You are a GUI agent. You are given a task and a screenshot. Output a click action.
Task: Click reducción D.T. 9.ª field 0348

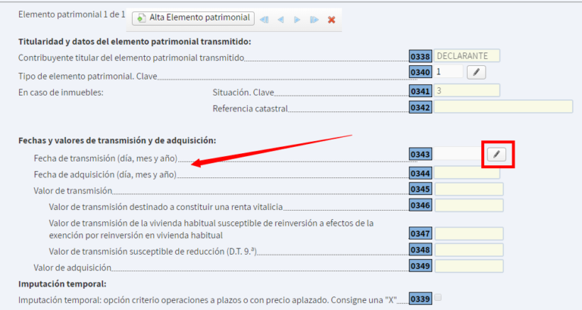tap(469, 250)
